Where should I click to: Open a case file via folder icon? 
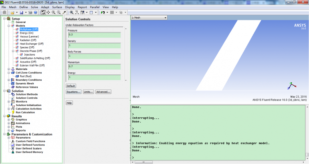click(x=12, y=12)
